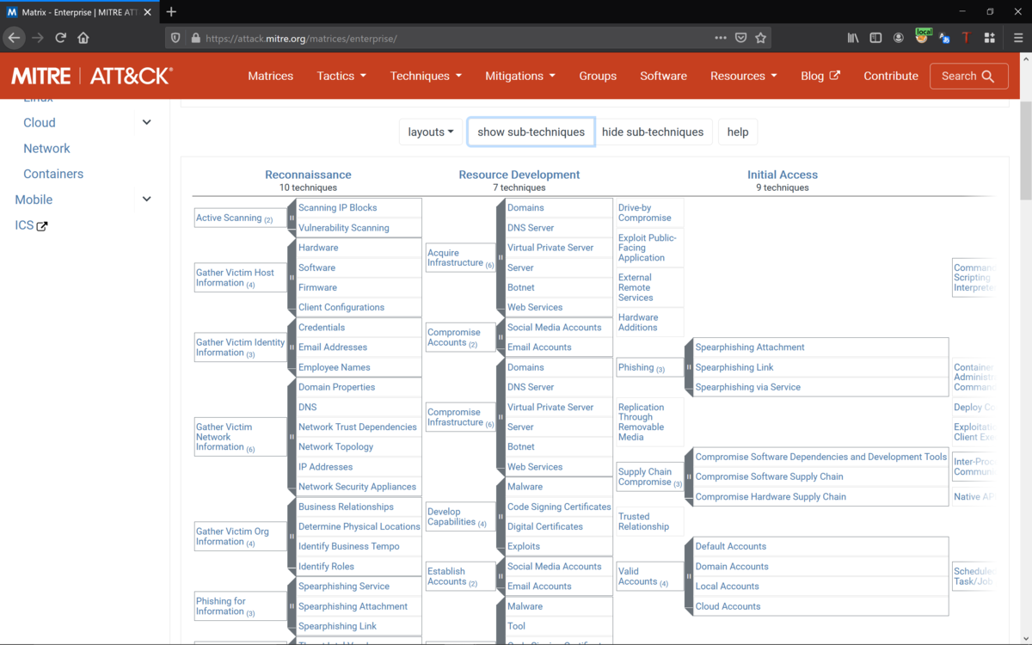Open the page actions three-dot menu
This screenshot has width=1032, height=645.
[721, 38]
